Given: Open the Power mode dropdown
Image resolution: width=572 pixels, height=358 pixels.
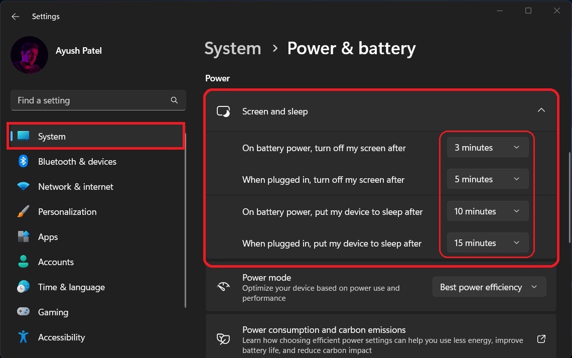Looking at the screenshot, I should tap(489, 287).
